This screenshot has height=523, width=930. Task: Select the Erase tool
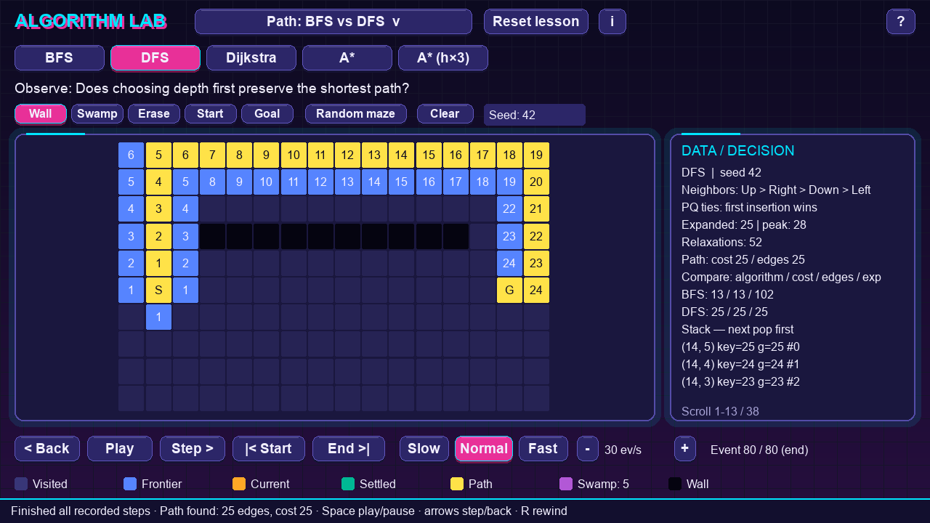click(154, 114)
